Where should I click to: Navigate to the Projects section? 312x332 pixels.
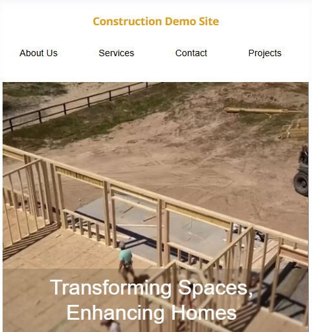(265, 54)
